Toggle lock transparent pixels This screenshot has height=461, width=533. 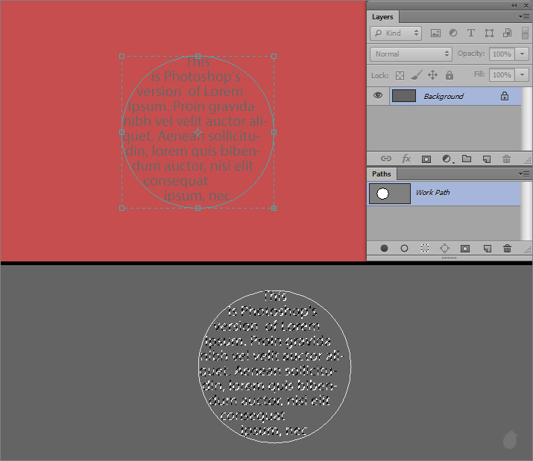[x=400, y=75]
